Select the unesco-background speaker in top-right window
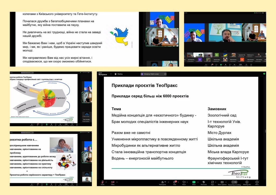Image resolution: width=276 pixels, height=195 pixels. (x=225, y=33)
